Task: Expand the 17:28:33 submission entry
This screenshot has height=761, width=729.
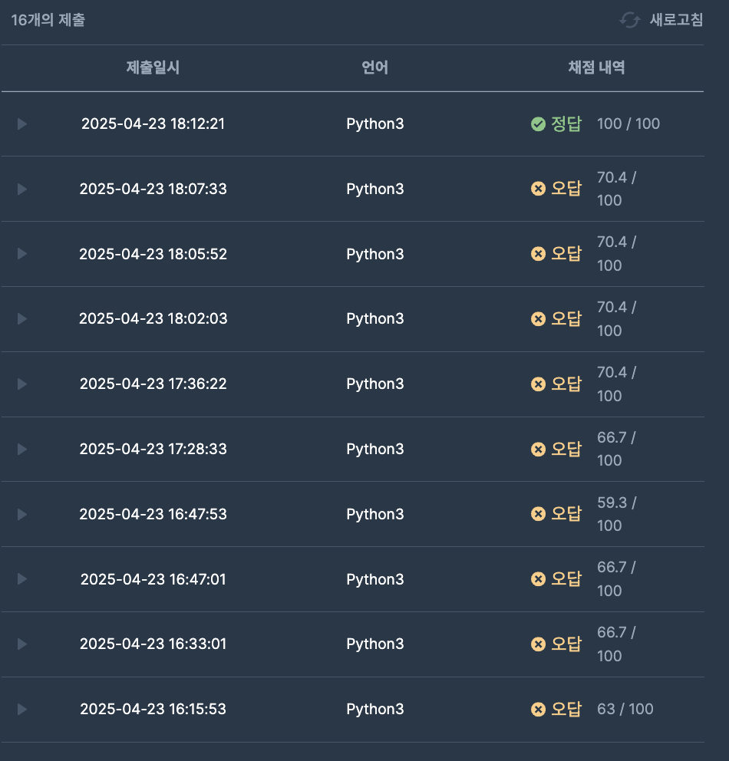Action: (x=21, y=449)
